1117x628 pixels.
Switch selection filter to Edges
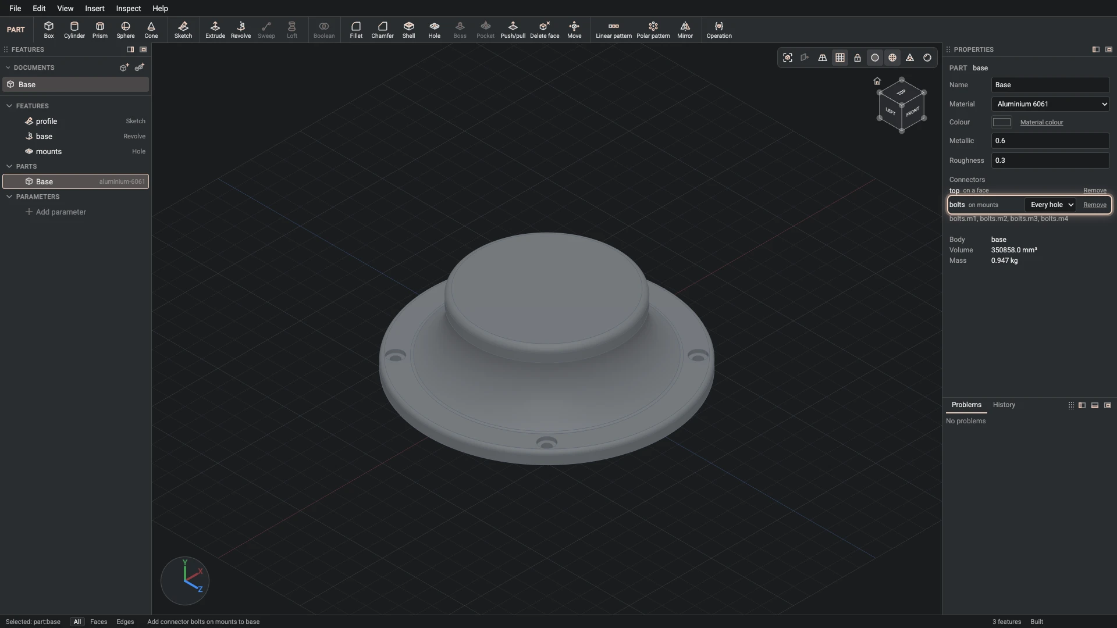coord(125,622)
